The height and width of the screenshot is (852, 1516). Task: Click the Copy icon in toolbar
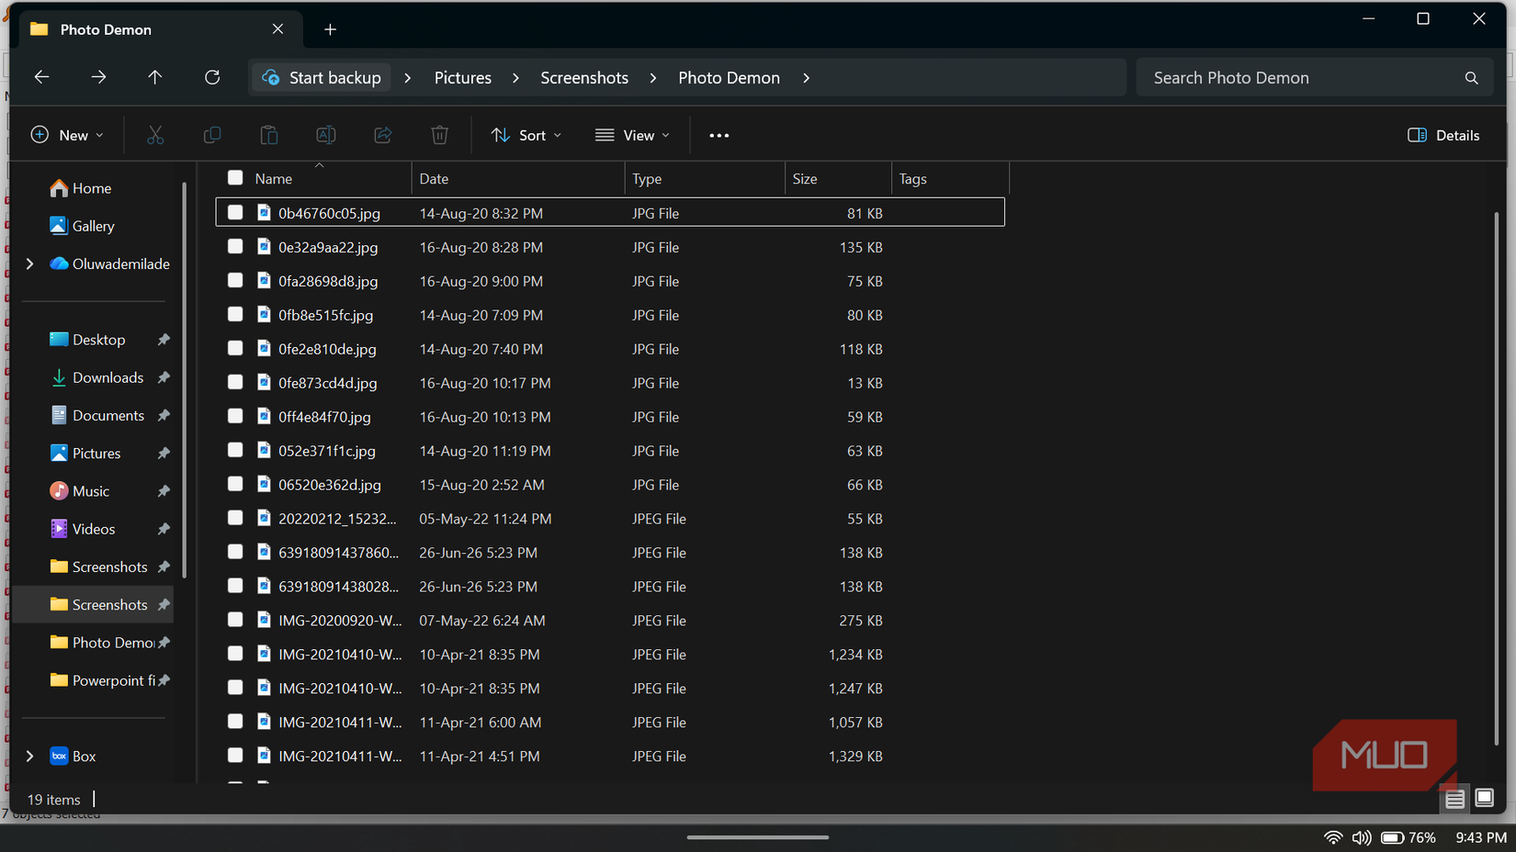tap(212, 135)
